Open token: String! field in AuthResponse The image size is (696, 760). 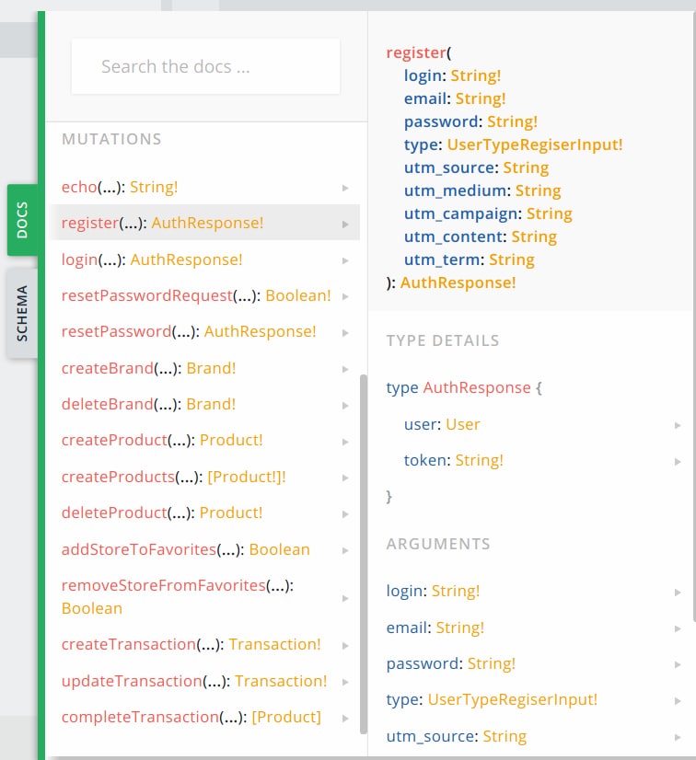point(454,460)
